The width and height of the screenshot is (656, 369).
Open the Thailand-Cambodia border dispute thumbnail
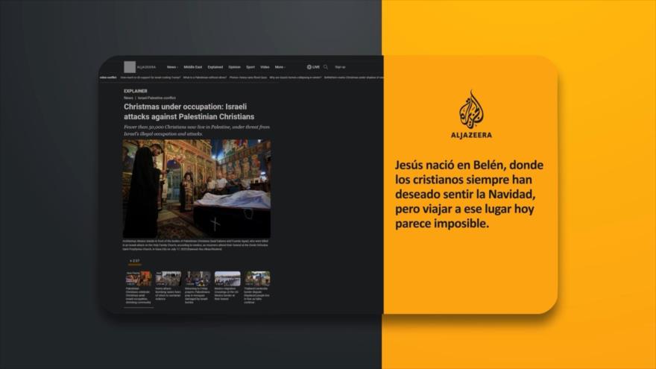(x=257, y=279)
